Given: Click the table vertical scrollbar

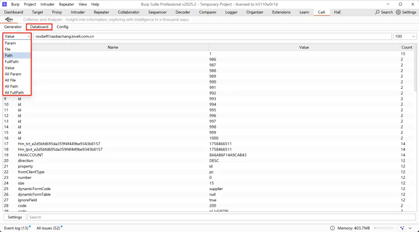Looking at the screenshot, I should click(x=415, y=72).
